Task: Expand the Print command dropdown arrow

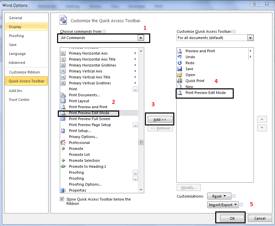Action: point(135,89)
